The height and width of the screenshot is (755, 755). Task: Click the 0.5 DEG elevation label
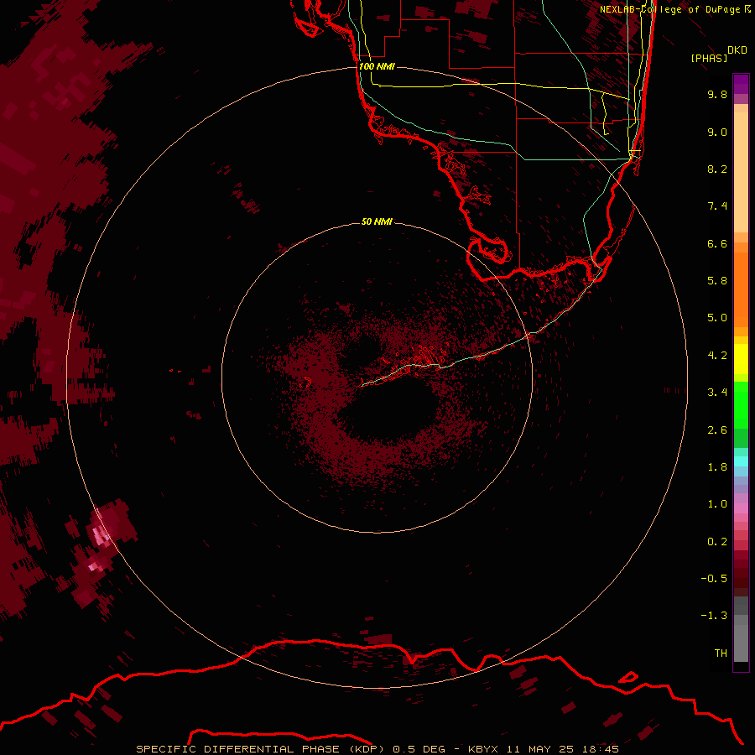[x=420, y=749]
